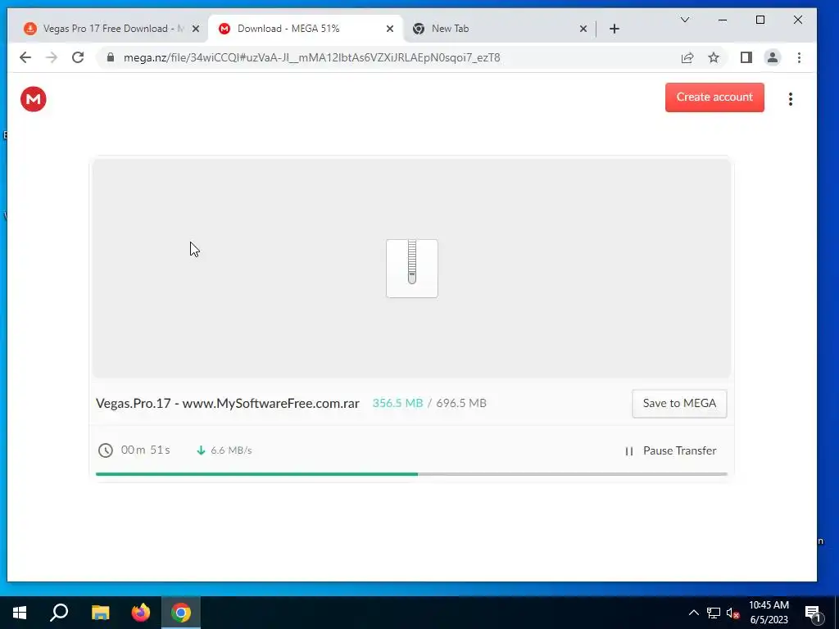Bookmark this page star
The width and height of the screenshot is (839, 629).
click(x=714, y=58)
